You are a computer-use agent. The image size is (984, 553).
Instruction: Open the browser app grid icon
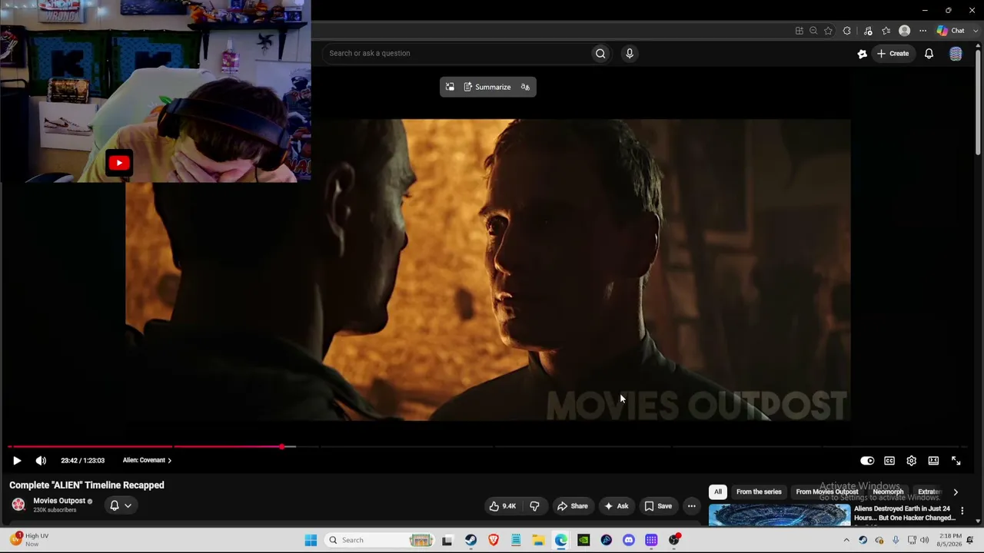click(x=799, y=31)
